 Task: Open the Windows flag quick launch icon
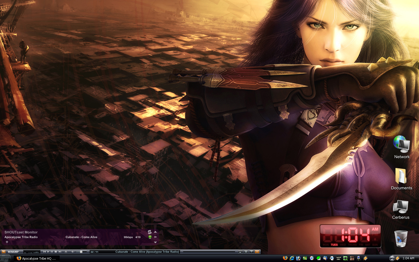point(305,258)
